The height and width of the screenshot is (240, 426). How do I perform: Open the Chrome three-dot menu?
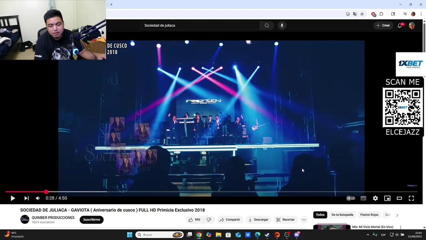click(421, 14)
